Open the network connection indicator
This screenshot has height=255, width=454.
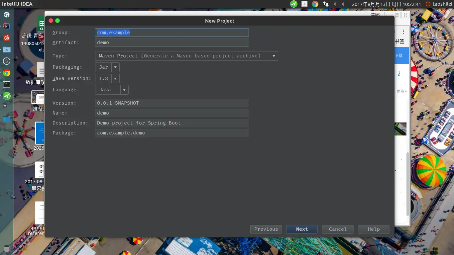point(326,4)
